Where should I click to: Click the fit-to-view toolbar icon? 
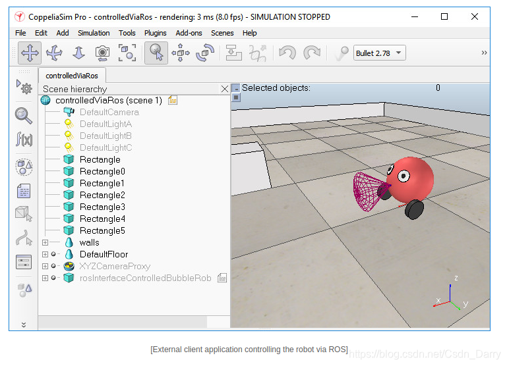(x=127, y=53)
